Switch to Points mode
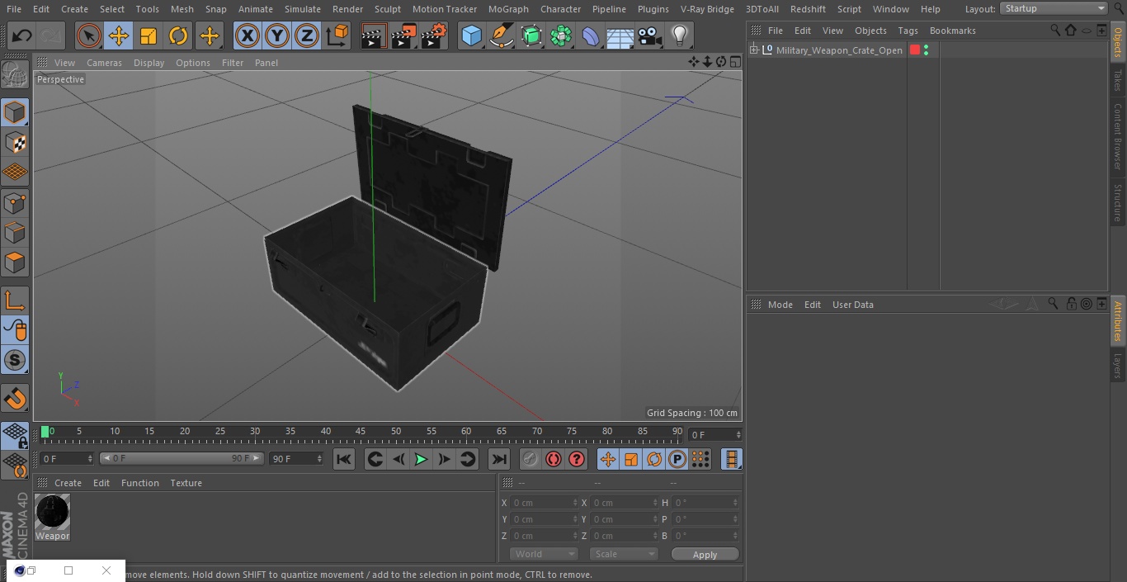1127x582 pixels. click(x=15, y=203)
